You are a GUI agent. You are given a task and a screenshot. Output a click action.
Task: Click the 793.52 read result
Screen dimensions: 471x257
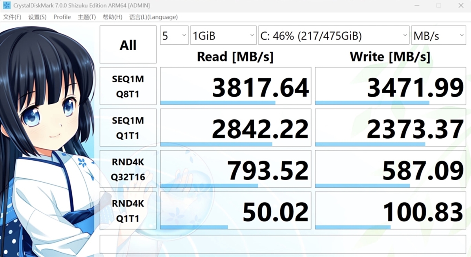click(x=235, y=169)
